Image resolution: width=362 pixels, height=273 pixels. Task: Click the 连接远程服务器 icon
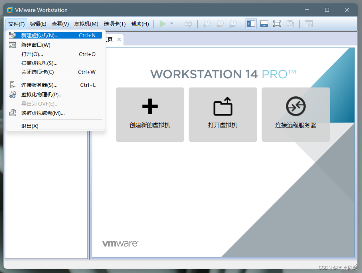click(x=296, y=106)
